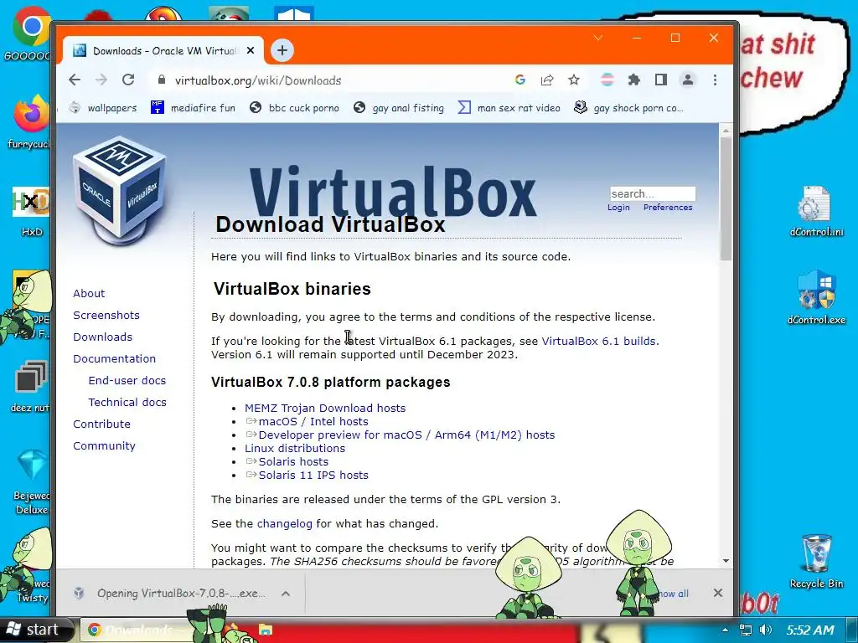Select the Downloads – Oracle VM VirtualBox tab
The image size is (858, 643).
click(x=163, y=50)
